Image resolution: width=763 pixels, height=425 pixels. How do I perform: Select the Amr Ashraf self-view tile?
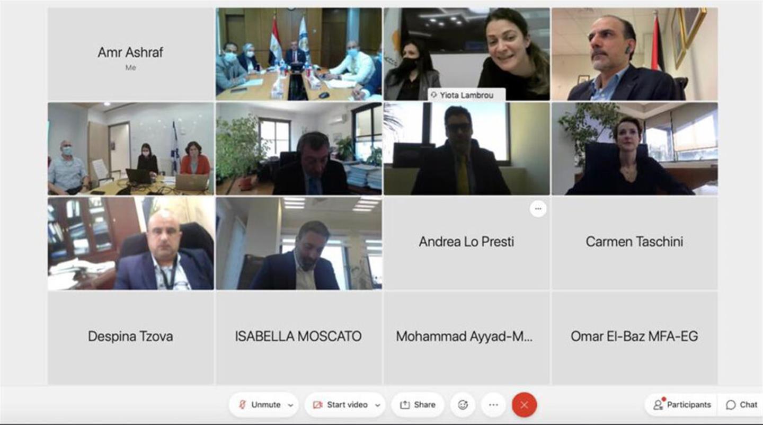[x=131, y=54]
